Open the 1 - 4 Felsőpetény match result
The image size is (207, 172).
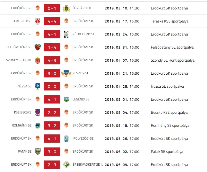click(52, 47)
